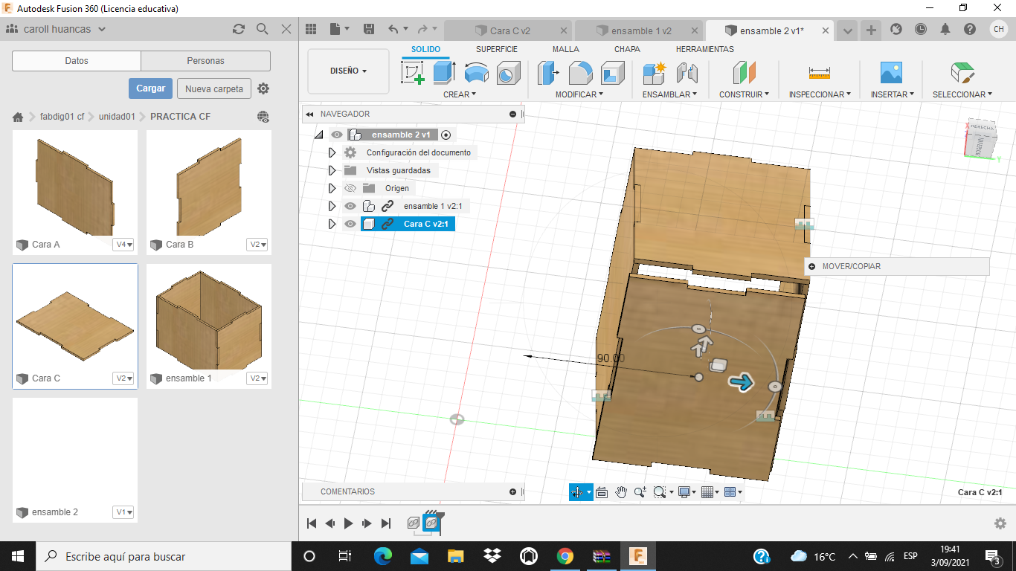1016x571 pixels.
Task: Toggle visibility of ensamble 2 v1
Action: pyautogui.click(x=337, y=135)
